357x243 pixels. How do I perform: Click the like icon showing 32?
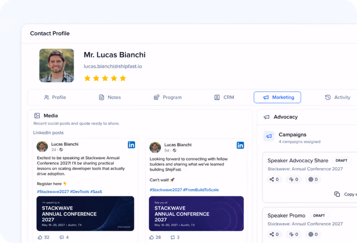tap(40, 237)
